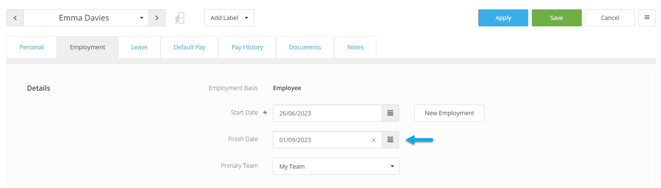Click the Start Date label
The image size is (661, 188).
244,112
